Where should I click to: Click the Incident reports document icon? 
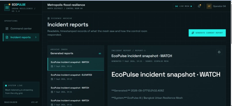click(x=7, y=37)
